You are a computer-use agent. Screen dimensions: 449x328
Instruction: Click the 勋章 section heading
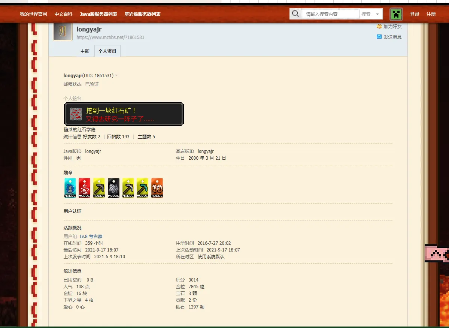(x=68, y=172)
